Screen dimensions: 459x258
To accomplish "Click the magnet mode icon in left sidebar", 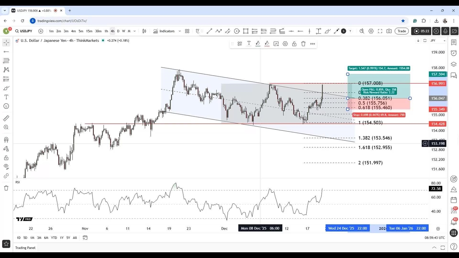I will [x=6, y=140].
